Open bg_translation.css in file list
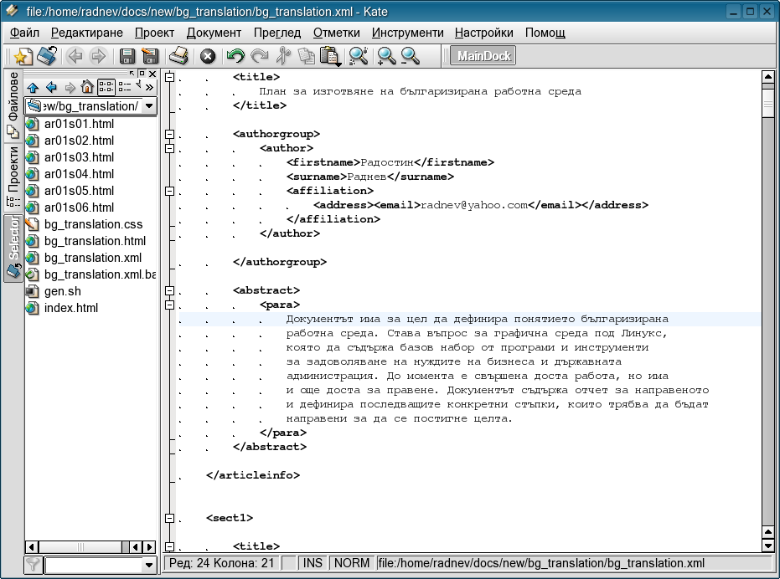Screen dimensions: 780x579 pyautogui.click(x=93, y=224)
